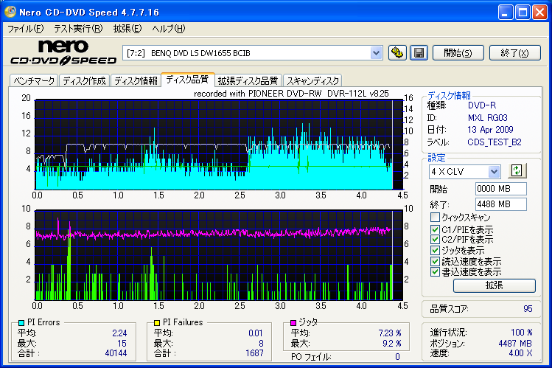The width and height of the screenshot is (552, 368).
Task: Click the disc ID value MXL RG03
Action: [x=488, y=117]
